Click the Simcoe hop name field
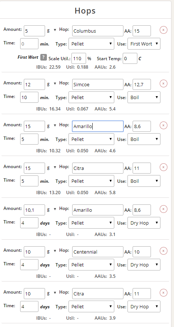The image size is (174, 327). coord(97,84)
